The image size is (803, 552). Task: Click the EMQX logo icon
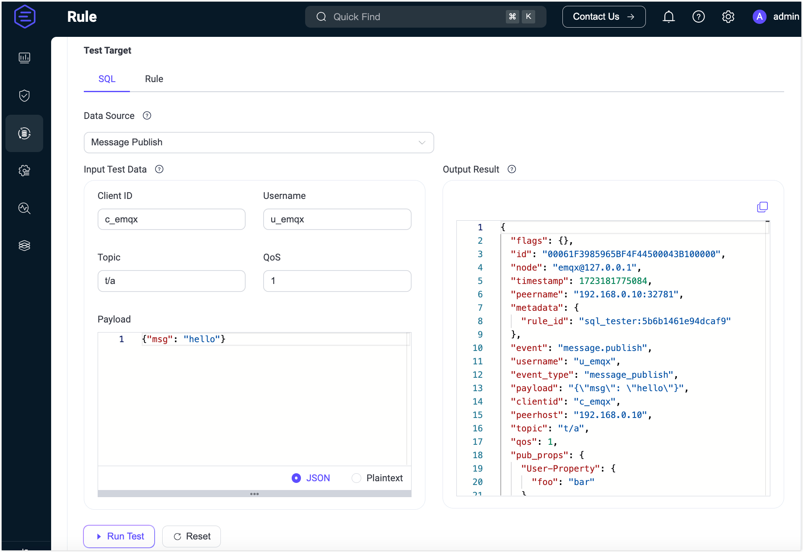pos(25,17)
